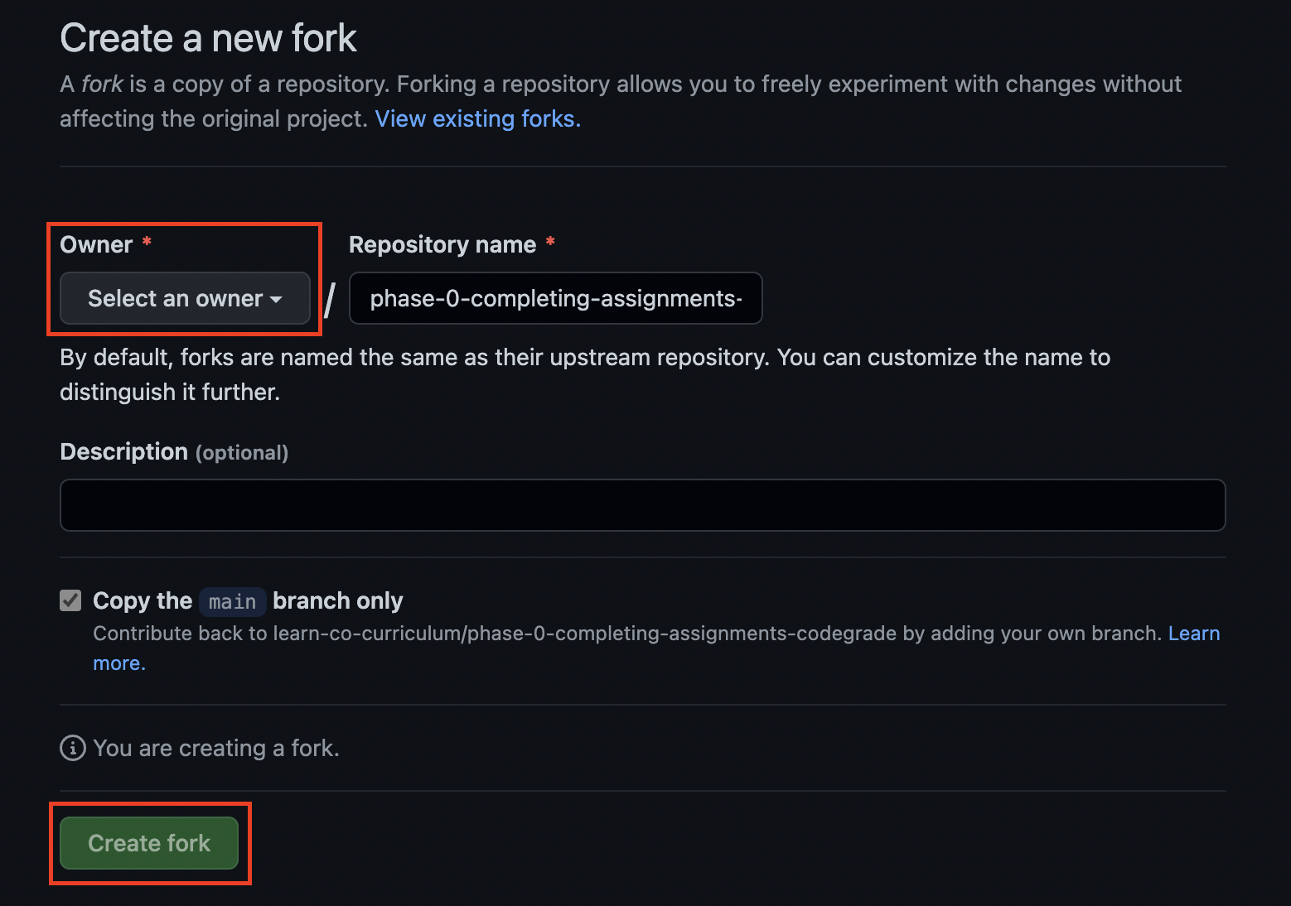The width and height of the screenshot is (1291, 906).
Task: Click the italic word fork in intro
Action: 102,84
